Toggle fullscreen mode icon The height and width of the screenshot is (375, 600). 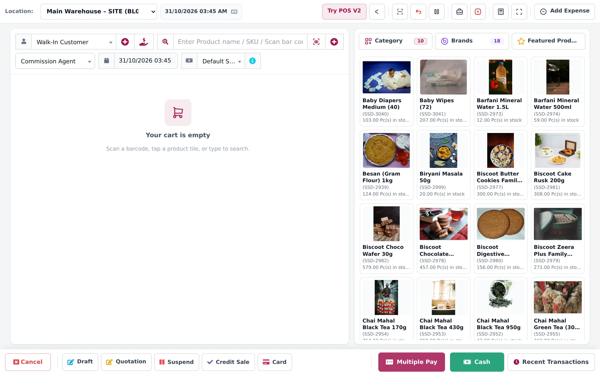pyautogui.click(x=519, y=12)
